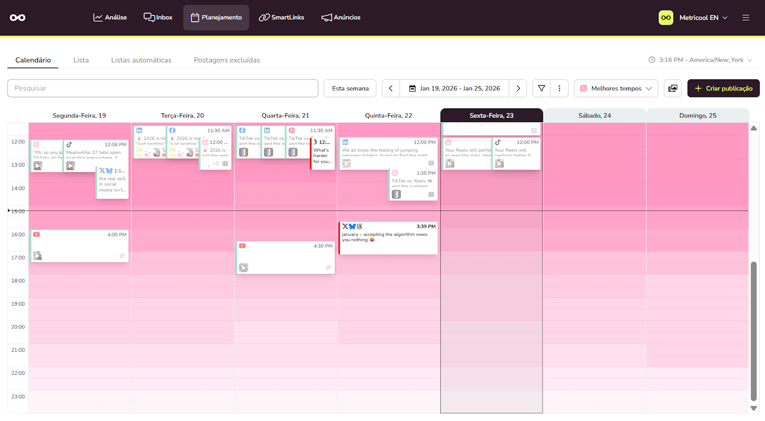Click the +5 more posts indicator on Tuesday
The height and width of the screenshot is (421, 765).
216,164
